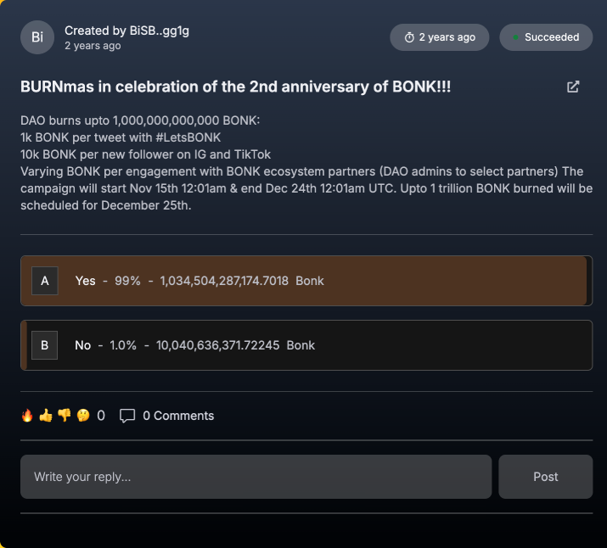Image resolution: width=607 pixels, height=548 pixels.
Task: Click the Succeeded status badge
Action: pyautogui.click(x=546, y=37)
